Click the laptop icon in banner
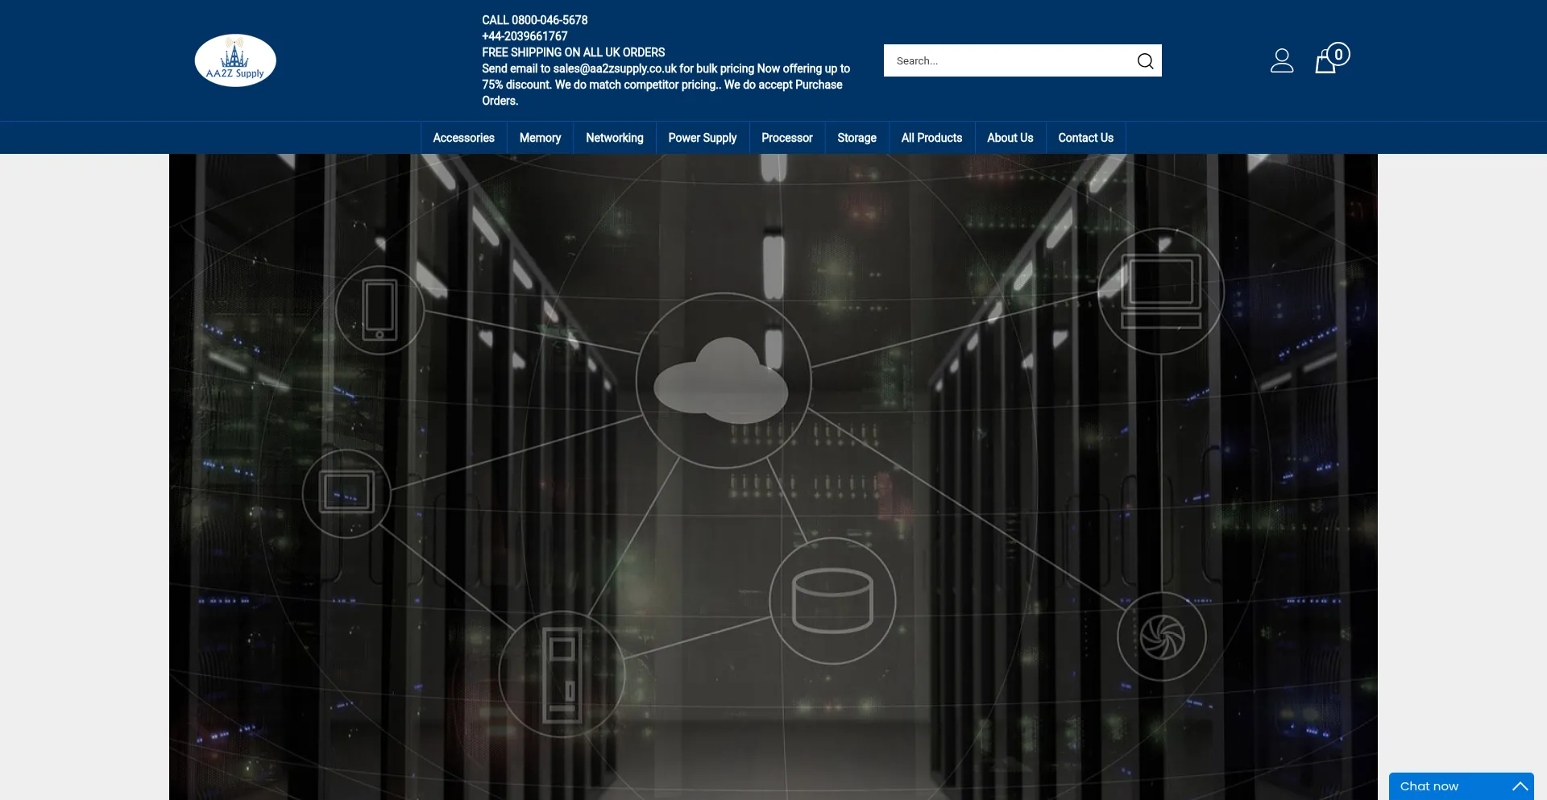 pyautogui.click(x=1161, y=291)
